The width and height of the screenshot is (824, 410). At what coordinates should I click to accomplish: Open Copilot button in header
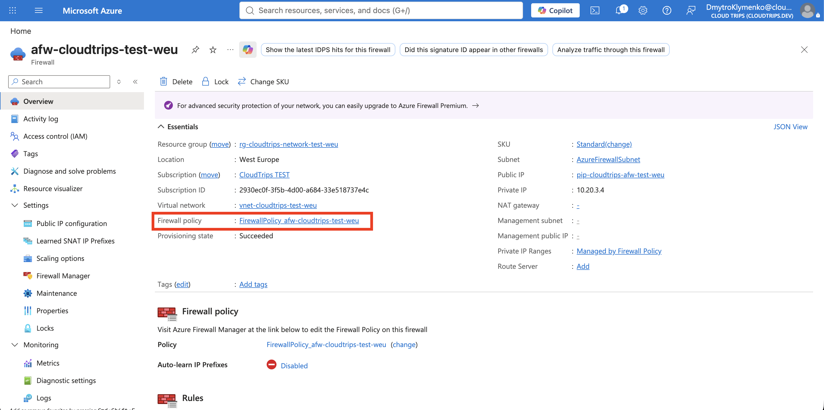(555, 11)
